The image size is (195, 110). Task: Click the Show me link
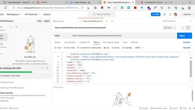pos(4,101)
